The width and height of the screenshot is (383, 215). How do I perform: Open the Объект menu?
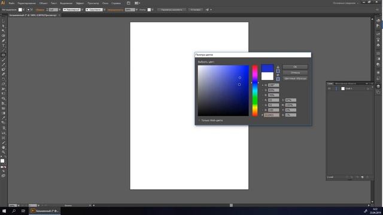[43, 3]
